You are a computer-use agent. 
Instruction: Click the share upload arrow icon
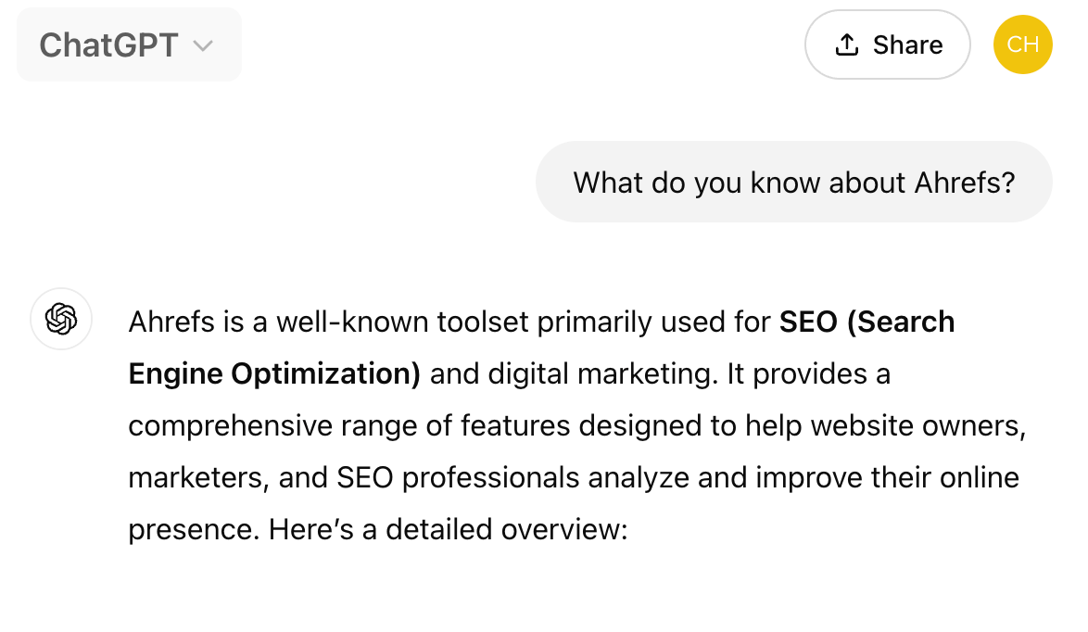click(x=846, y=44)
